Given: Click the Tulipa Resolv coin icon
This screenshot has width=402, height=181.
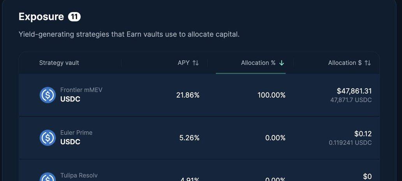Looking at the screenshot, I should click(48, 178).
